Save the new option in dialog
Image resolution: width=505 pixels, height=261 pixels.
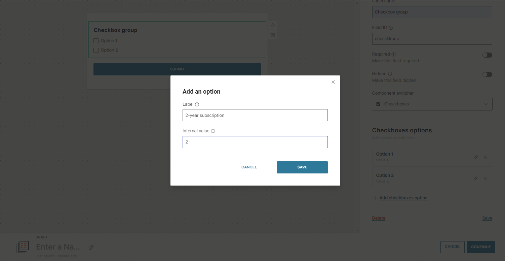coord(302,167)
